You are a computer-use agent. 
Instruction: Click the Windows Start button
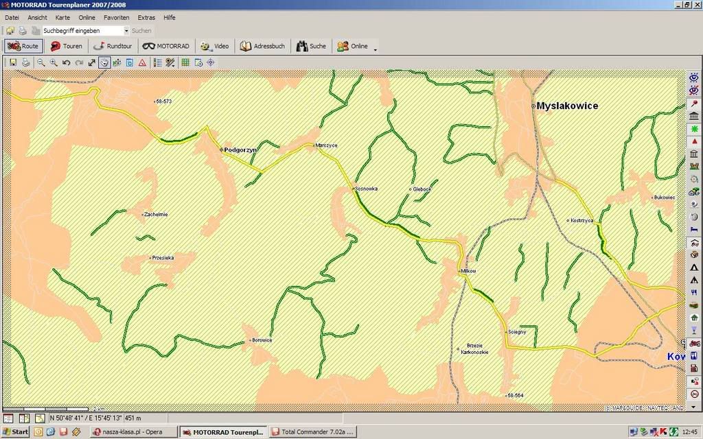(x=15, y=432)
